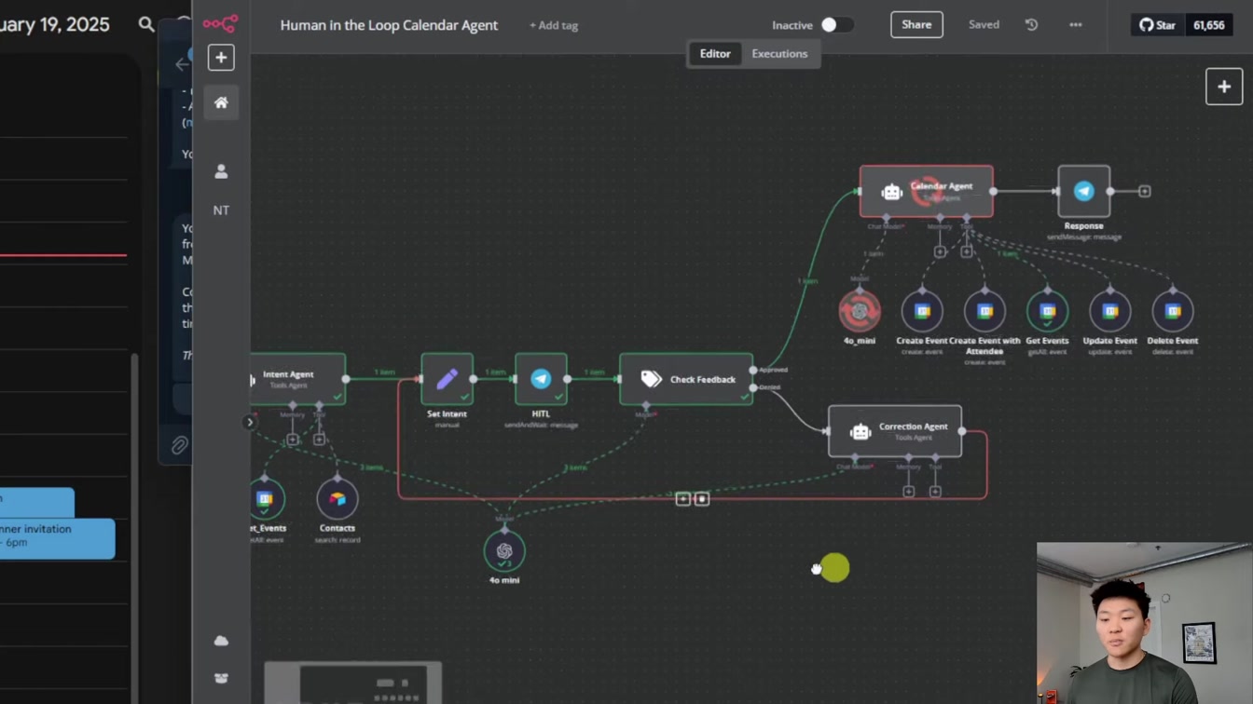This screenshot has width=1253, height=704.
Task: Add Memory under Intent Agent via plus
Action: point(293,439)
